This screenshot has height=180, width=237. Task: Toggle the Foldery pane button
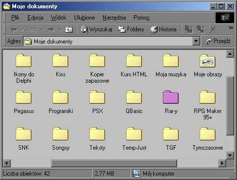(x=131, y=29)
